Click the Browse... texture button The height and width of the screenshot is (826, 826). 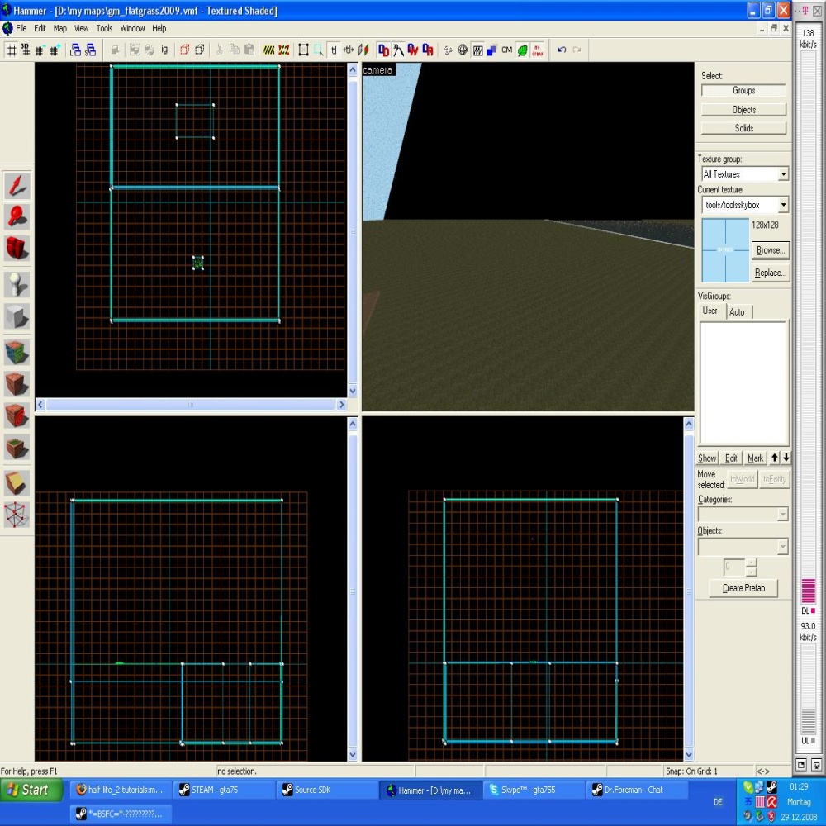[770, 250]
